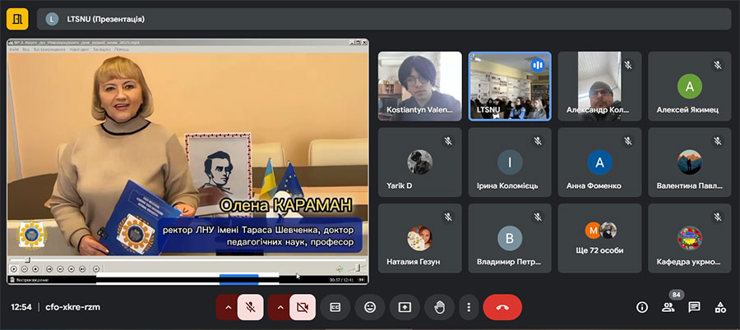
Task: Click the shared presentation video area
Action: (x=187, y=154)
